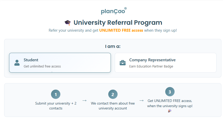Click the party popper emoji
The width and height of the screenshot is (223, 120).
170,111
